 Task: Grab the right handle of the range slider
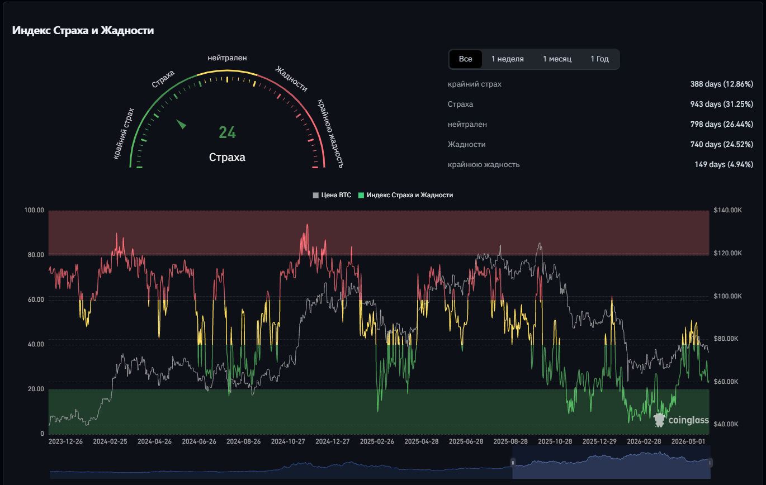point(710,462)
